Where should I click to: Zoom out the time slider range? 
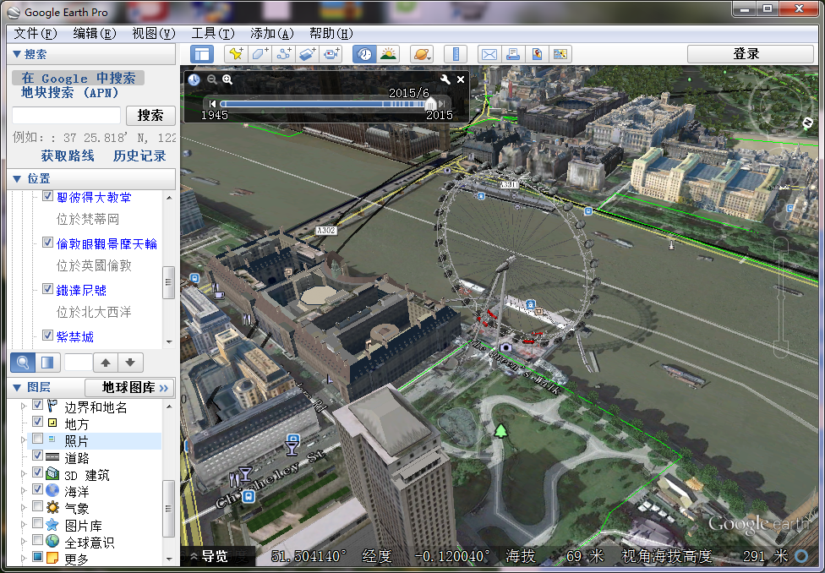click(211, 79)
